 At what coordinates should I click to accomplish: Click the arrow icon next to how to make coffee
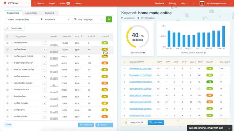[x=44, y=70]
